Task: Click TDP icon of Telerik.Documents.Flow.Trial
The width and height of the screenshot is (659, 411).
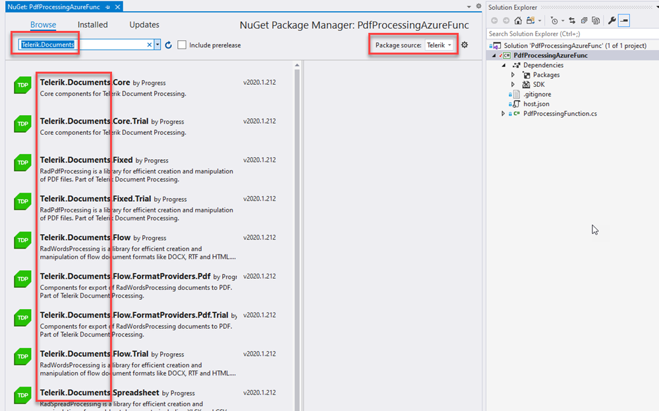Action: click(x=22, y=356)
